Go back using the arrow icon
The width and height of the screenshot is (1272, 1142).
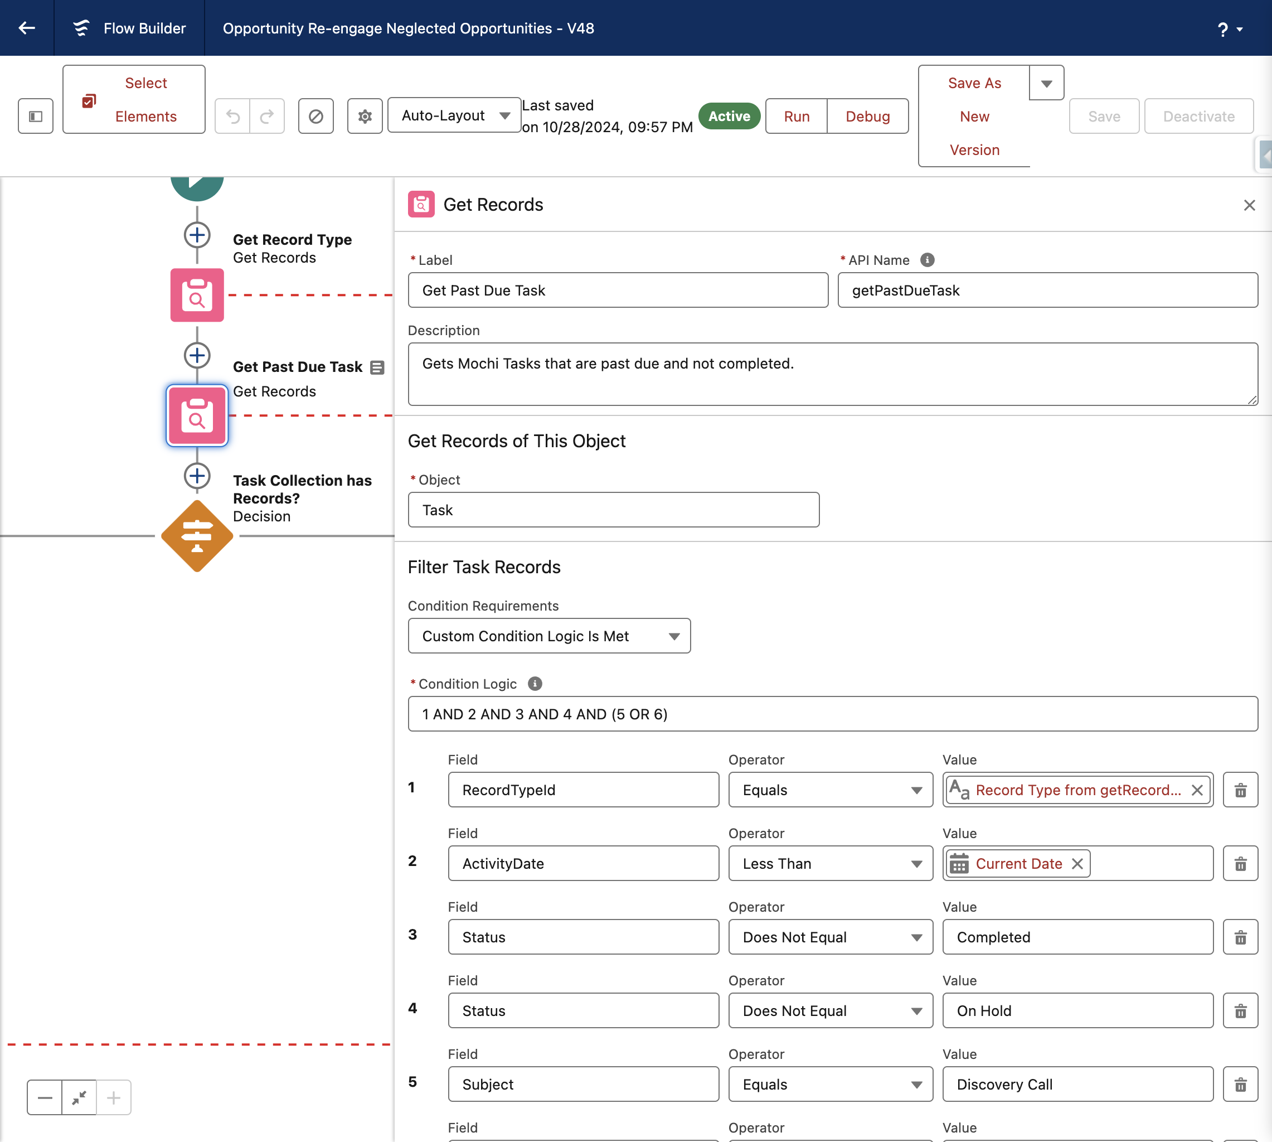tap(26, 28)
